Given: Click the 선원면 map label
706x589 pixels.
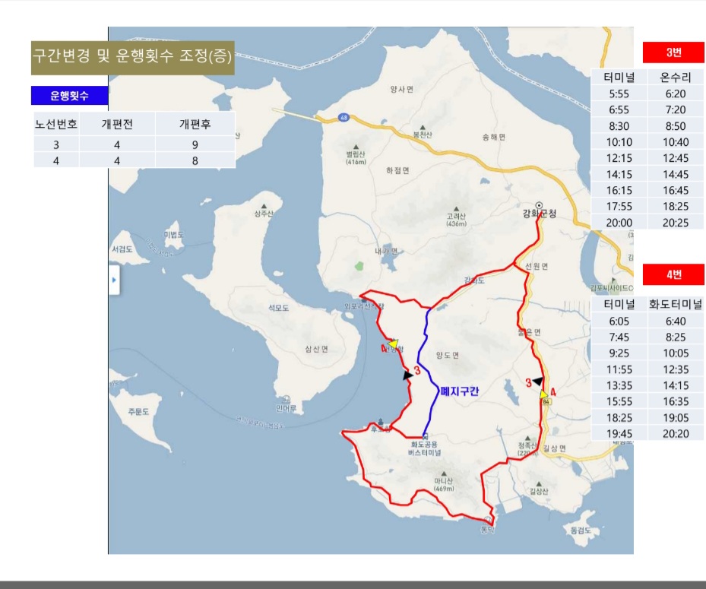Looking at the screenshot, I should 537,266.
